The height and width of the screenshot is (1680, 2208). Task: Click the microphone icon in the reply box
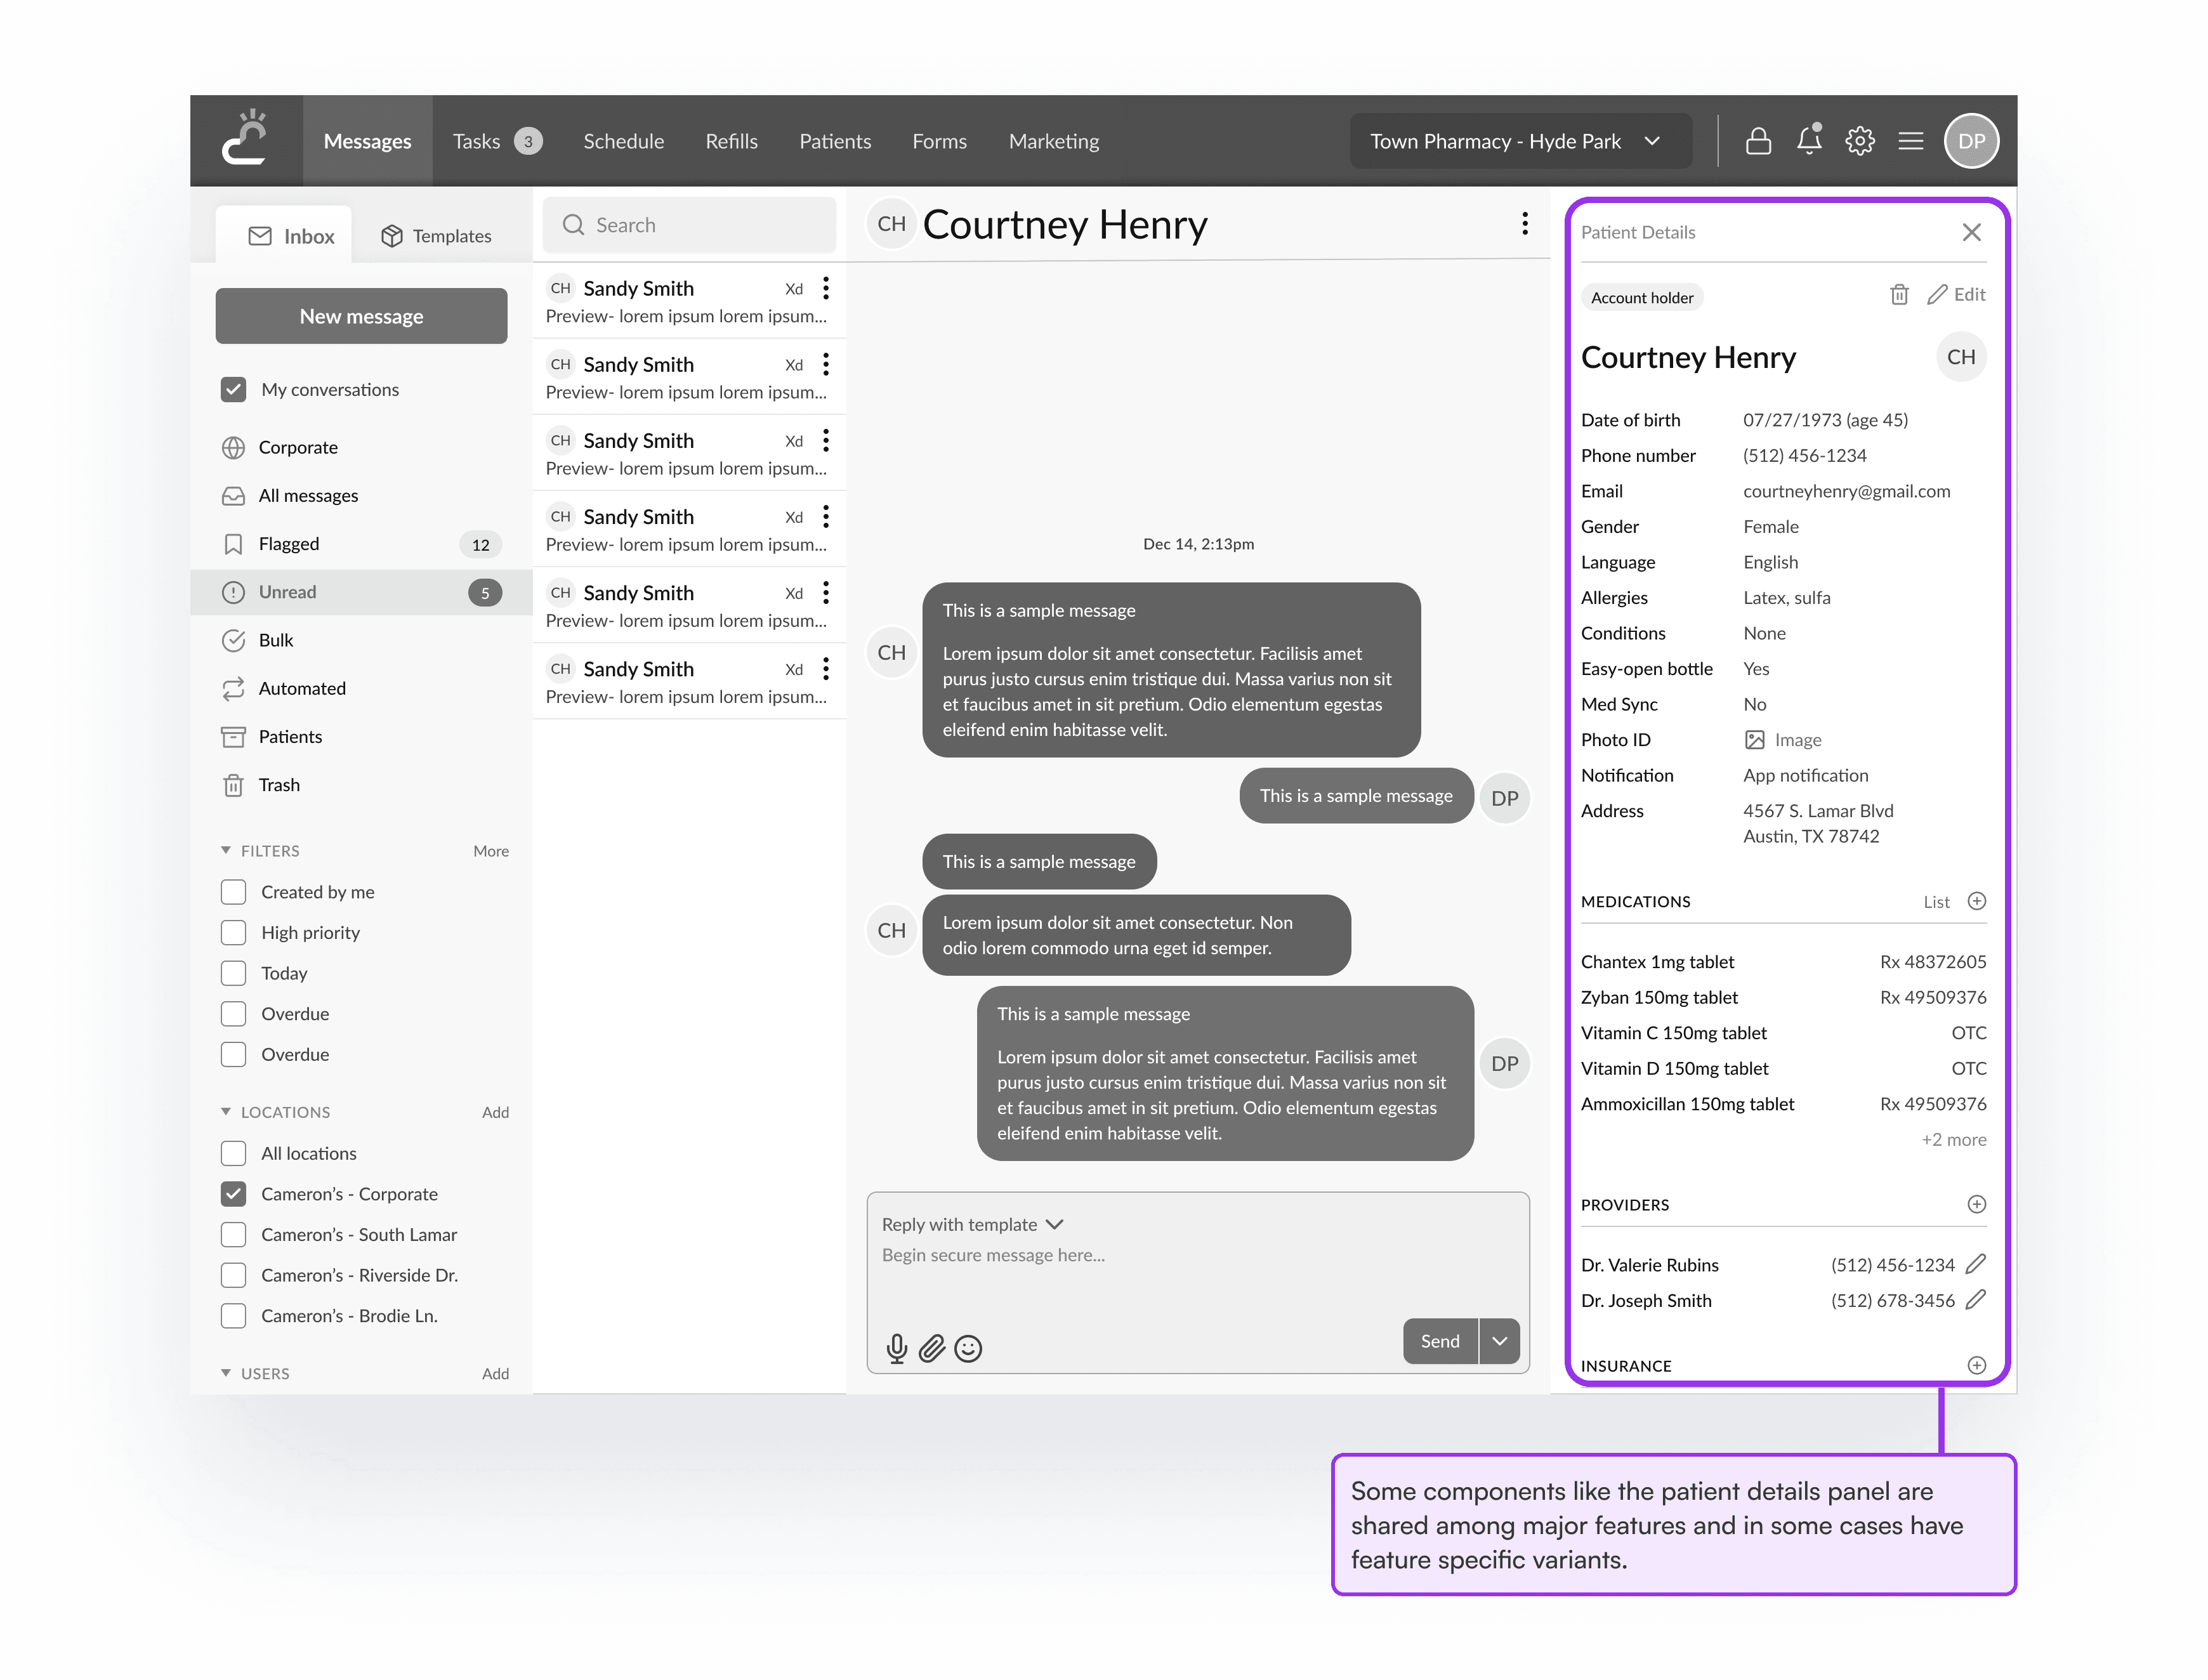(x=897, y=1348)
